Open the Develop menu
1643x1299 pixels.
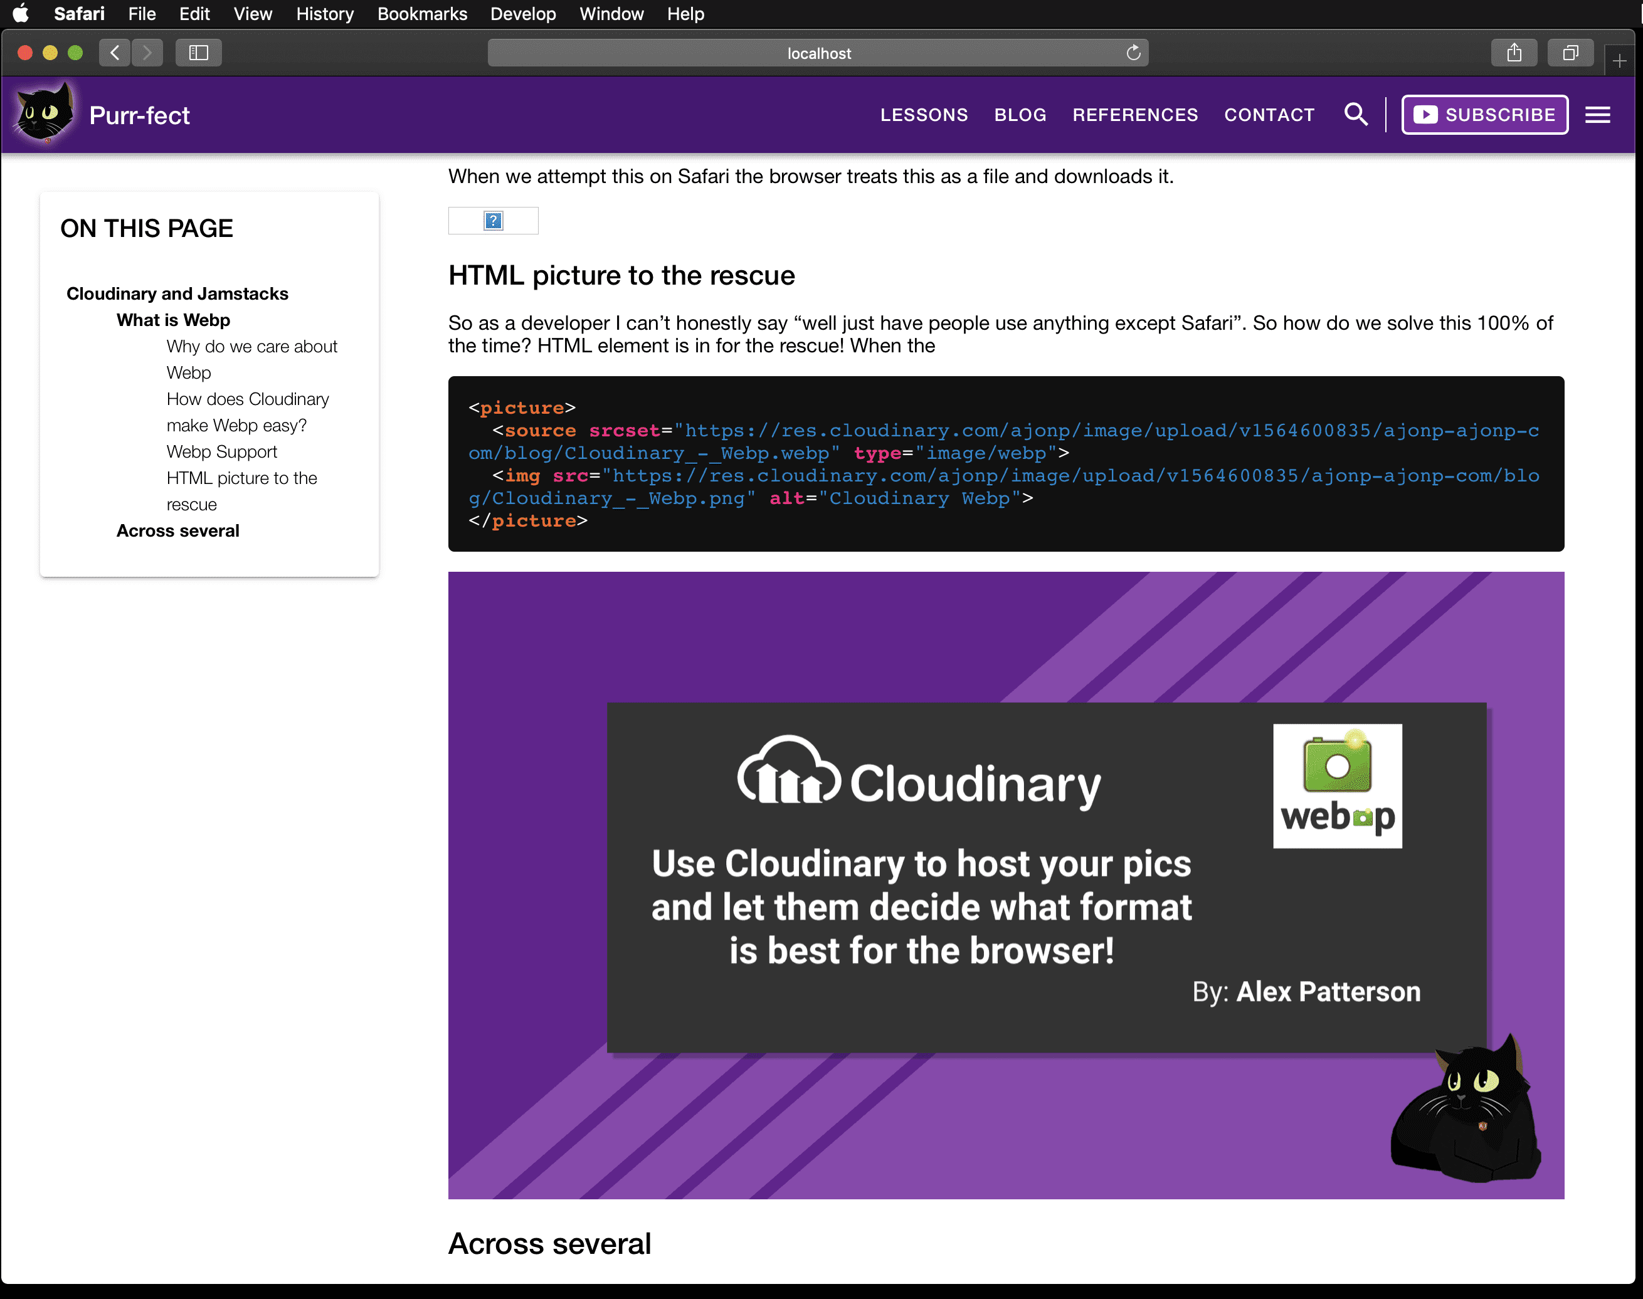tap(524, 14)
